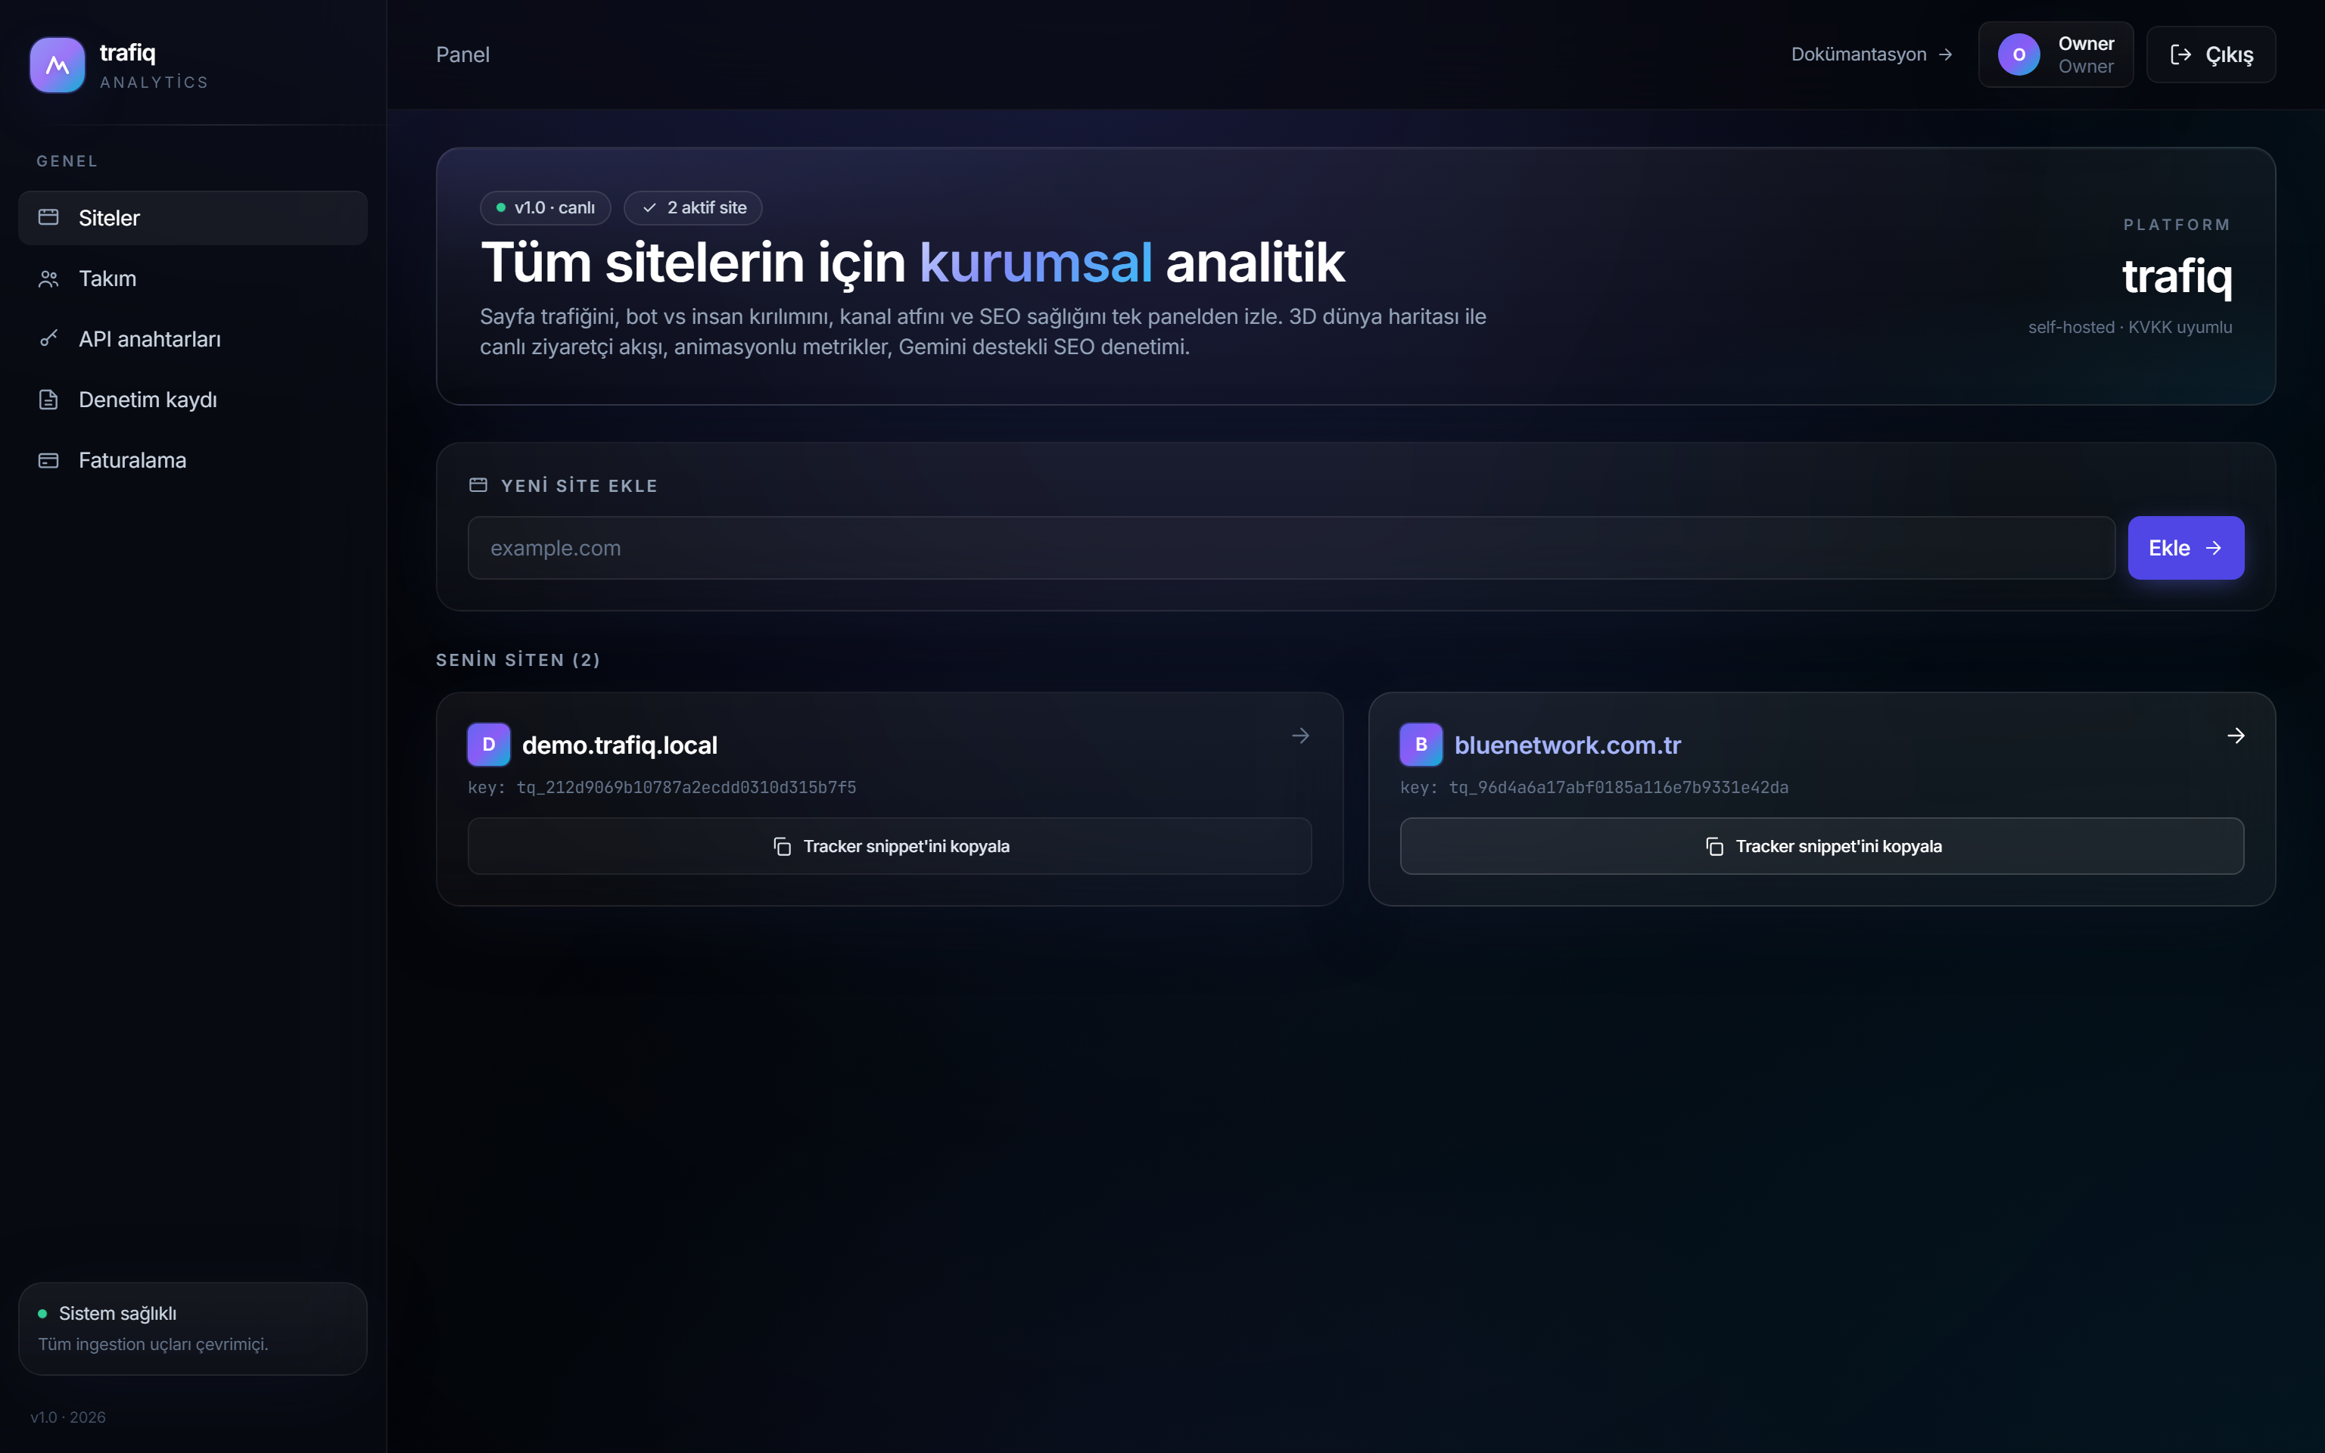Open Faturalama in sidebar
The image size is (2325, 1453).
pyautogui.click(x=193, y=460)
